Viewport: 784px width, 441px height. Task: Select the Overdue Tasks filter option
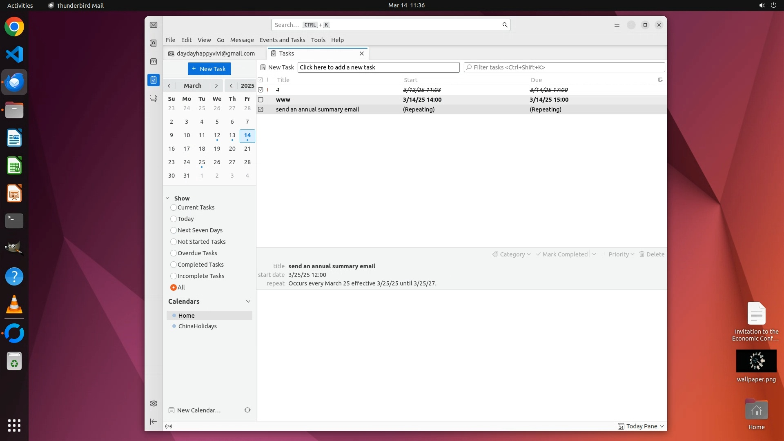tap(174, 253)
